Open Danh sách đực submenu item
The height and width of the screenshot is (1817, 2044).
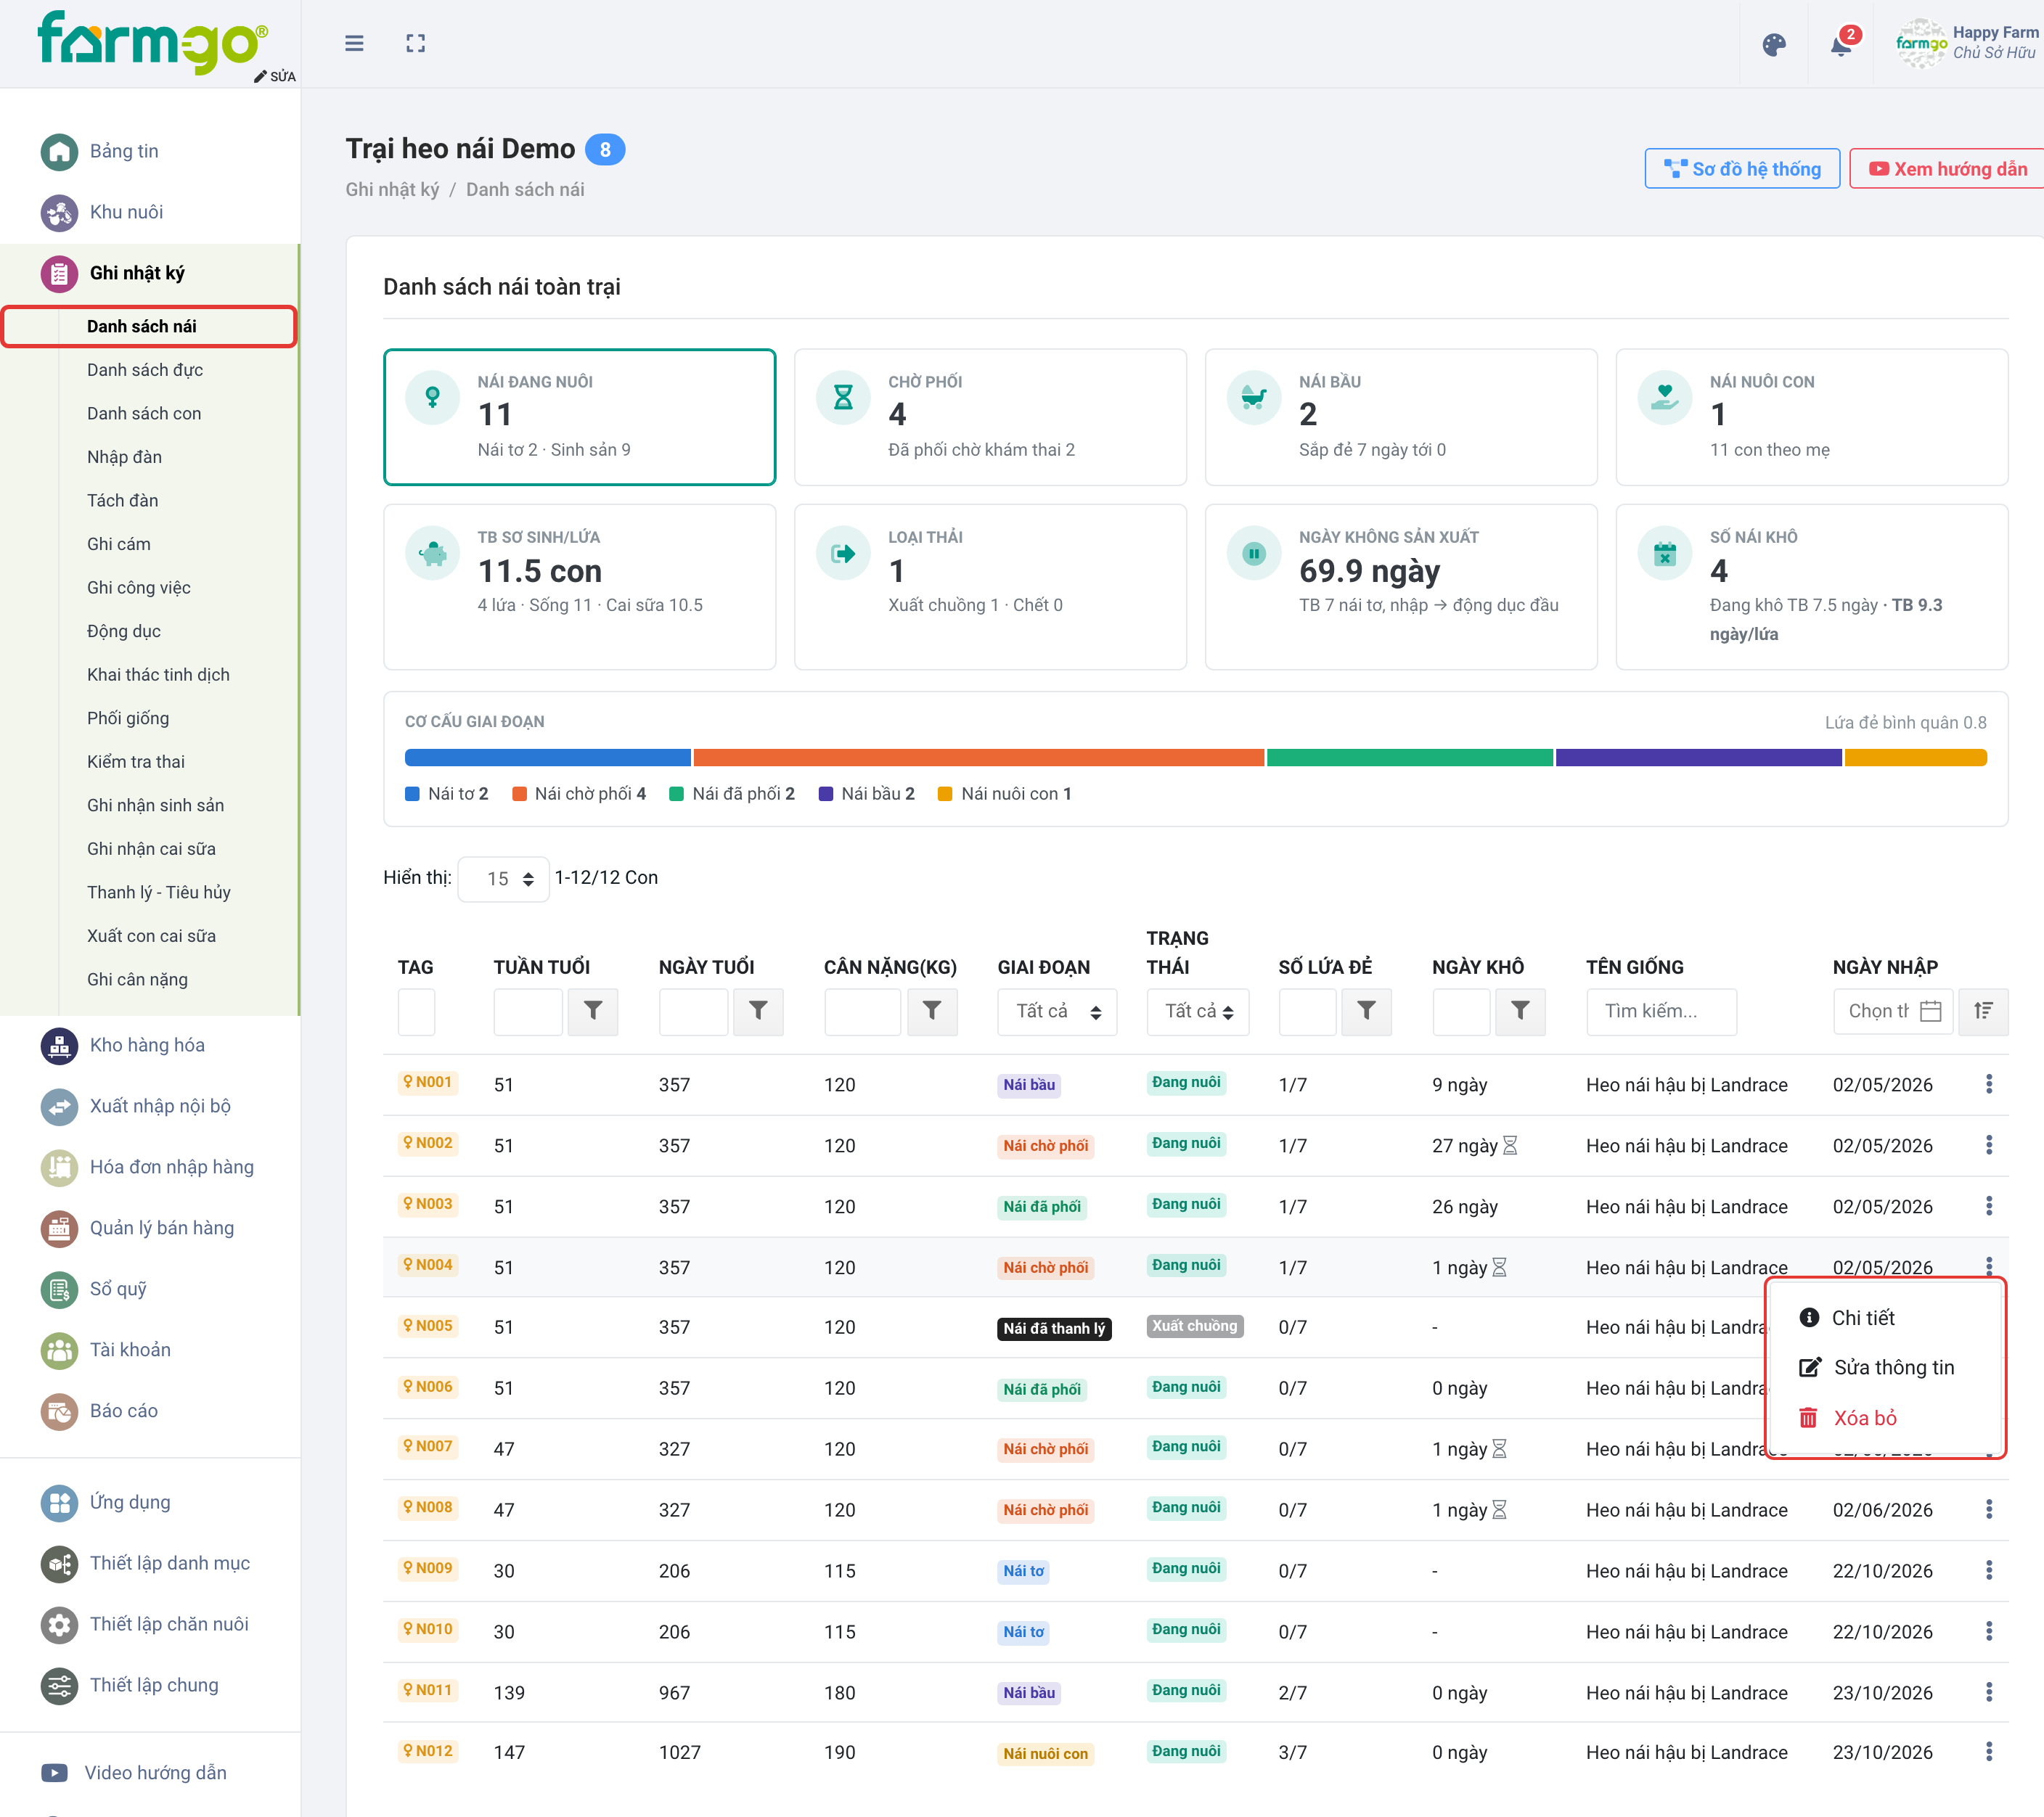[145, 370]
